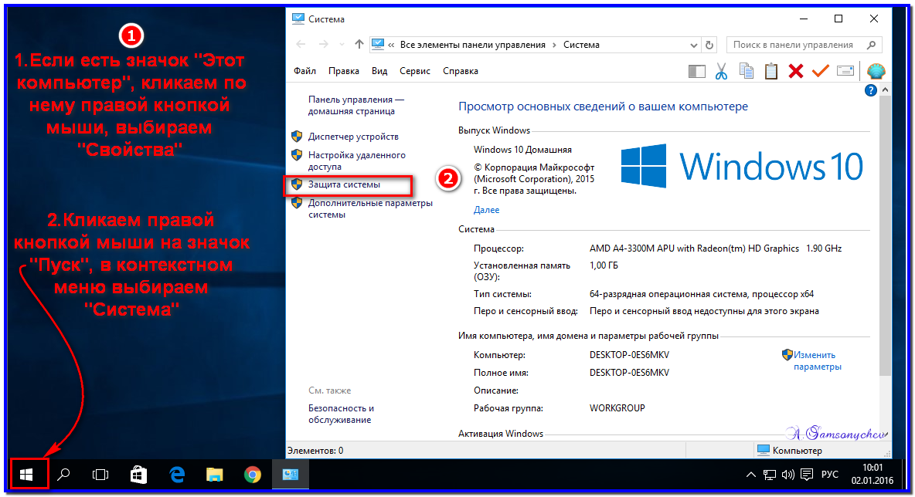Click the Back navigation arrow

pyautogui.click(x=301, y=44)
